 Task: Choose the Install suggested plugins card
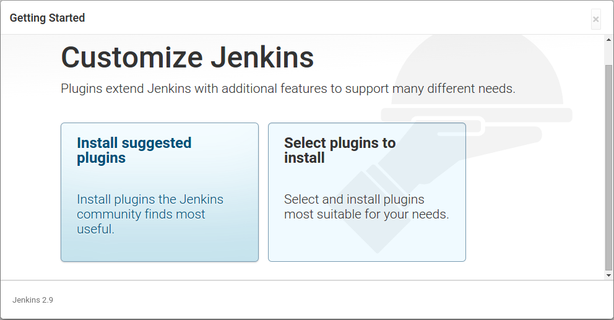(x=159, y=192)
